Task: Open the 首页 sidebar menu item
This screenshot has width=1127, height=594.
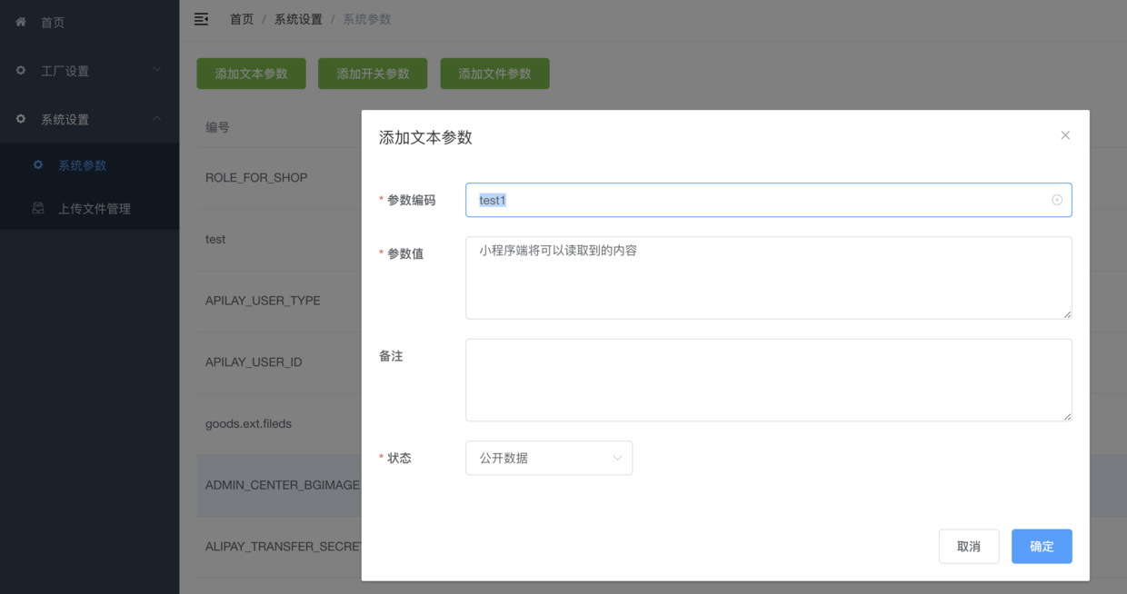Action: point(89,23)
